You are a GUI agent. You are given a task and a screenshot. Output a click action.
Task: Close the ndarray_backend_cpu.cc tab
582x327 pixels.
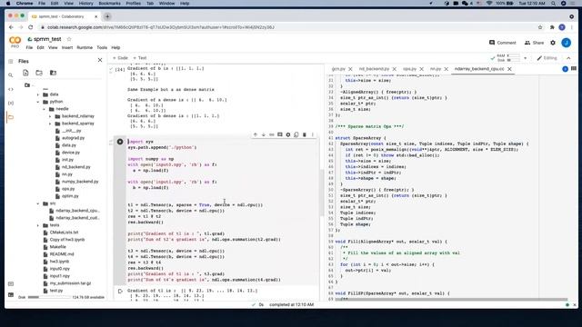(x=509, y=69)
